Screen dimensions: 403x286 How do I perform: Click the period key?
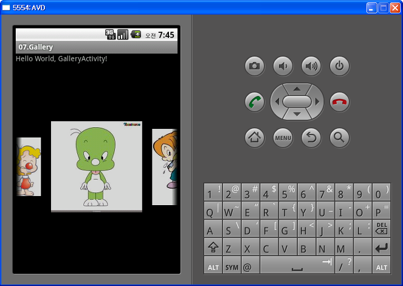363,247
